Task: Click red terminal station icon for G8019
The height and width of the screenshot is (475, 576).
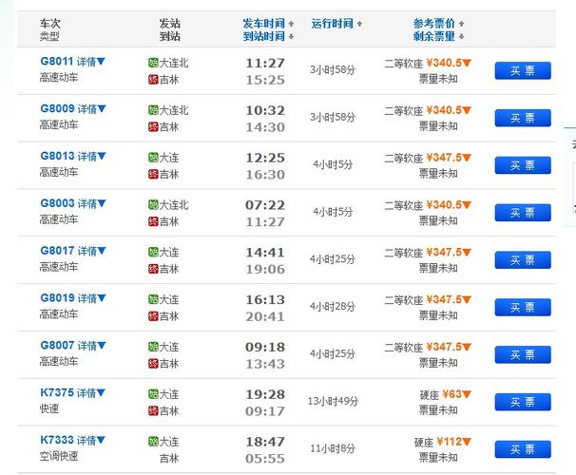Action: 153,316
